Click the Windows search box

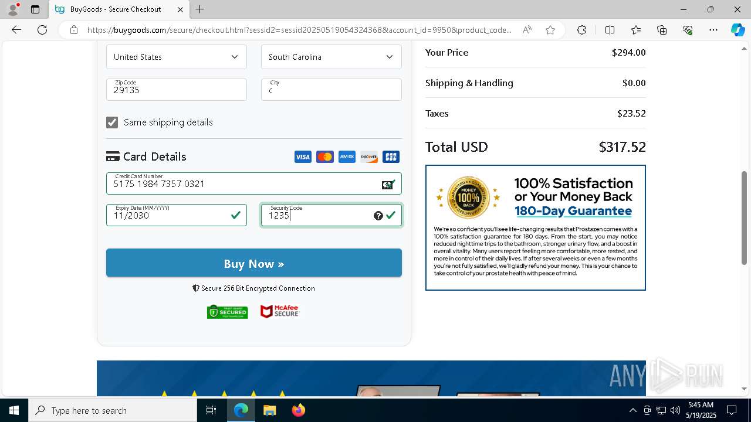point(113,410)
